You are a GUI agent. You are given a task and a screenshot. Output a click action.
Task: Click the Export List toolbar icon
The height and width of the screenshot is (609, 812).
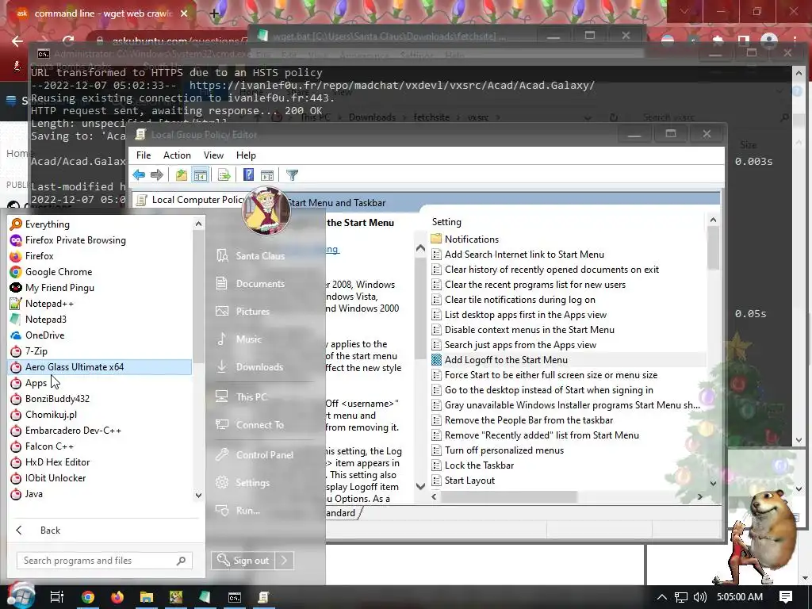pos(224,175)
